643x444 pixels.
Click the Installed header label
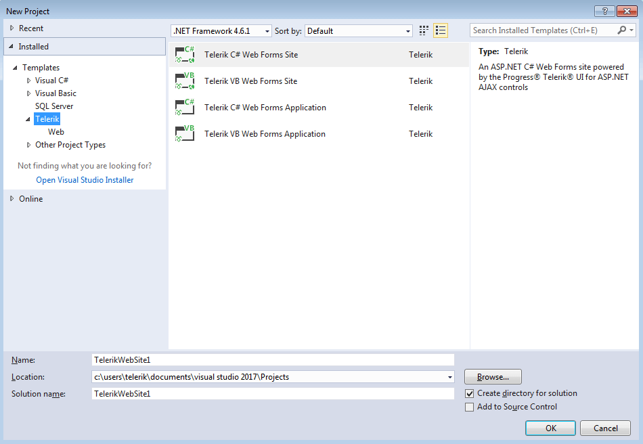(x=33, y=46)
